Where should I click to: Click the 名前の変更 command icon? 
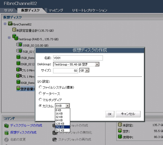tap(6, 140)
